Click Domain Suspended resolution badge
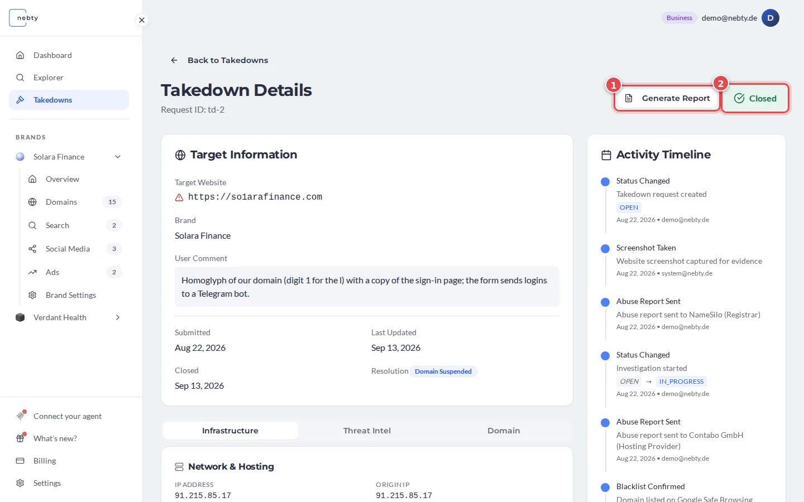This screenshot has width=804, height=502. click(443, 371)
